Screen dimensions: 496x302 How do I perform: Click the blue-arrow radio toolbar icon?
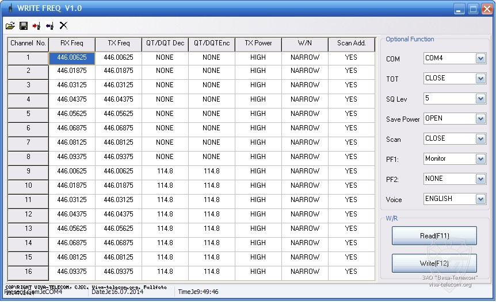(49, 26)
